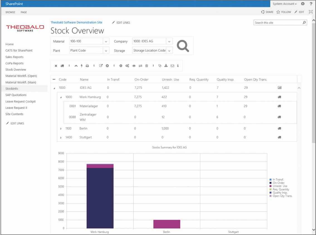Click the printer icon in toolbar
Image resolution: width=316 pixels, height=235 pixels.
click(87, 66)
